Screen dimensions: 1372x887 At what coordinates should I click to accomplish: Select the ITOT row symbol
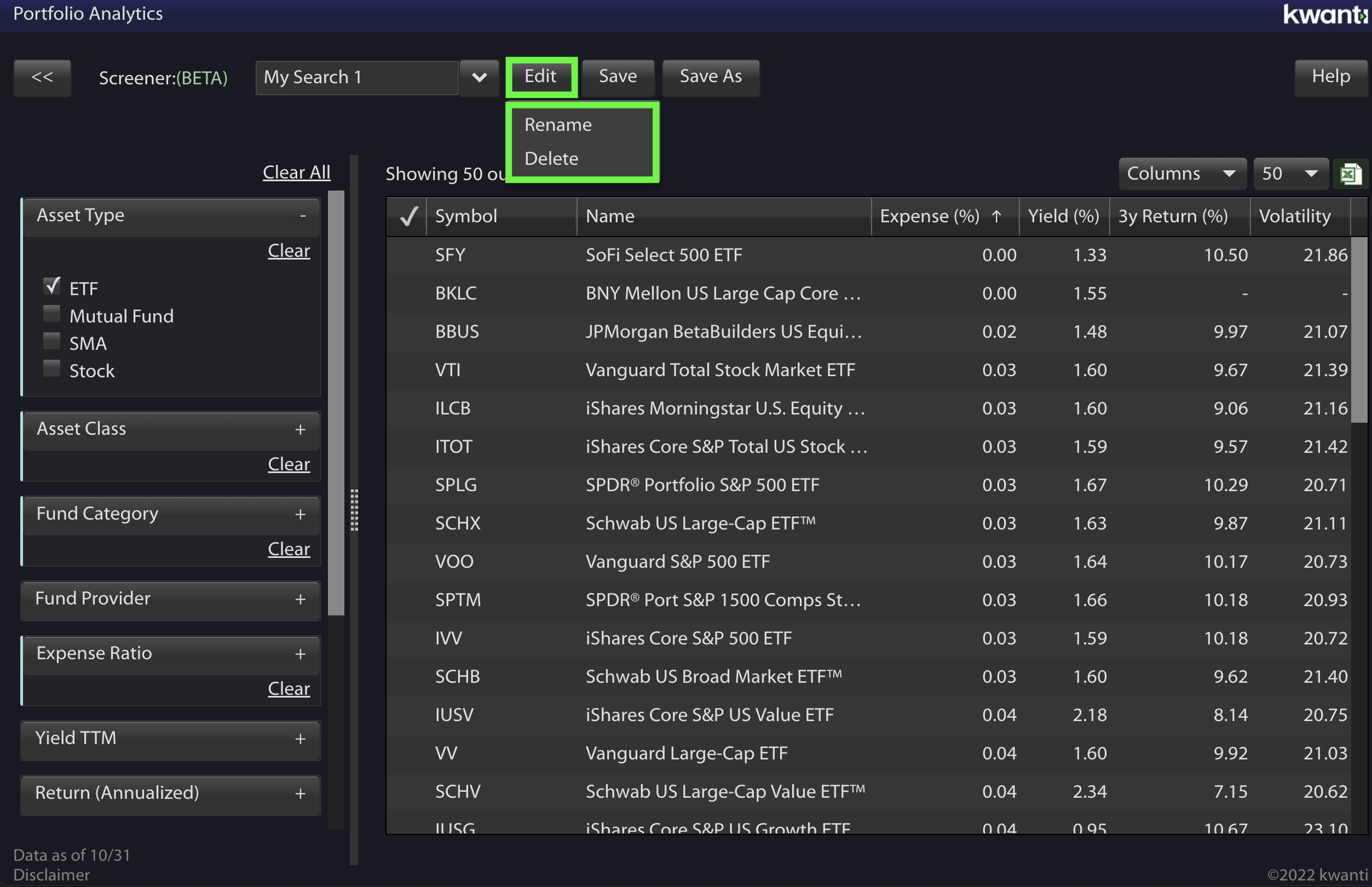[453, 447]
